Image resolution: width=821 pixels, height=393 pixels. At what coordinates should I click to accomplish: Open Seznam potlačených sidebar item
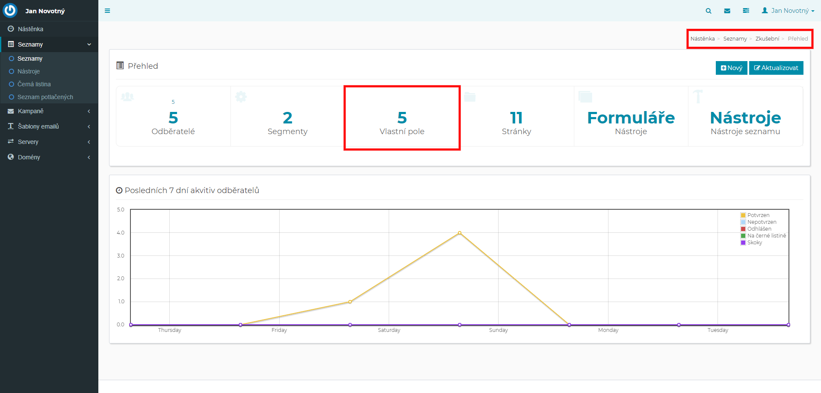pyautogui.click(x=45, y=97)
